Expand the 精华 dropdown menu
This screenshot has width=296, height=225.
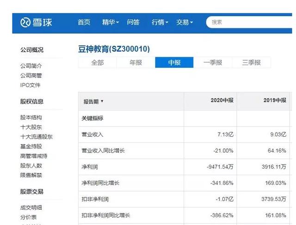click(x=110, y=22)
